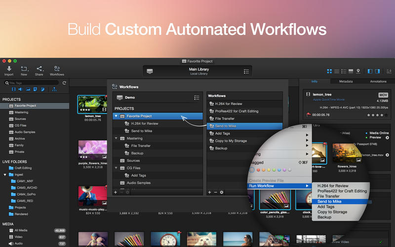
Task: Select Copy to My Storage workflow
Action: (x=230, y=141)
